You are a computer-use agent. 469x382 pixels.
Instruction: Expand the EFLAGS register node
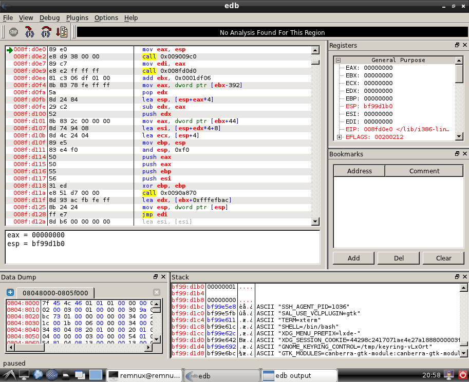point(339,137)
